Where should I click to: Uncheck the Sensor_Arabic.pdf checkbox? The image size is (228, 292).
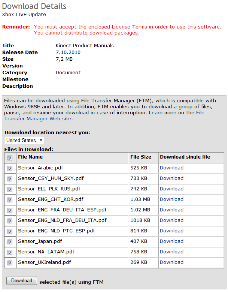tap(10, 169)
